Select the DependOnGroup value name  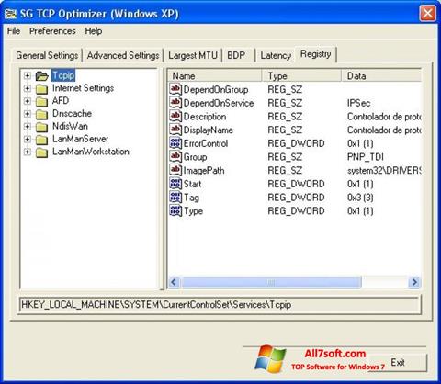pos(216,90)
